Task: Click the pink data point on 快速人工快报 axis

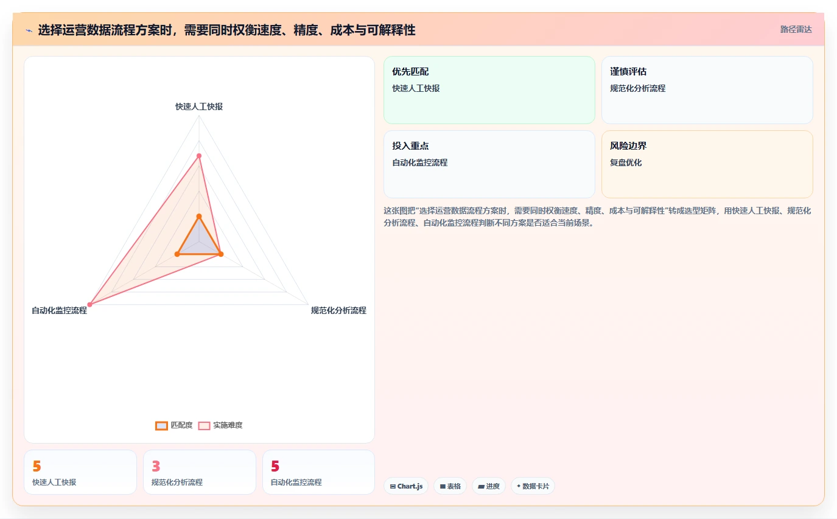Action: (x=199, y=156)
